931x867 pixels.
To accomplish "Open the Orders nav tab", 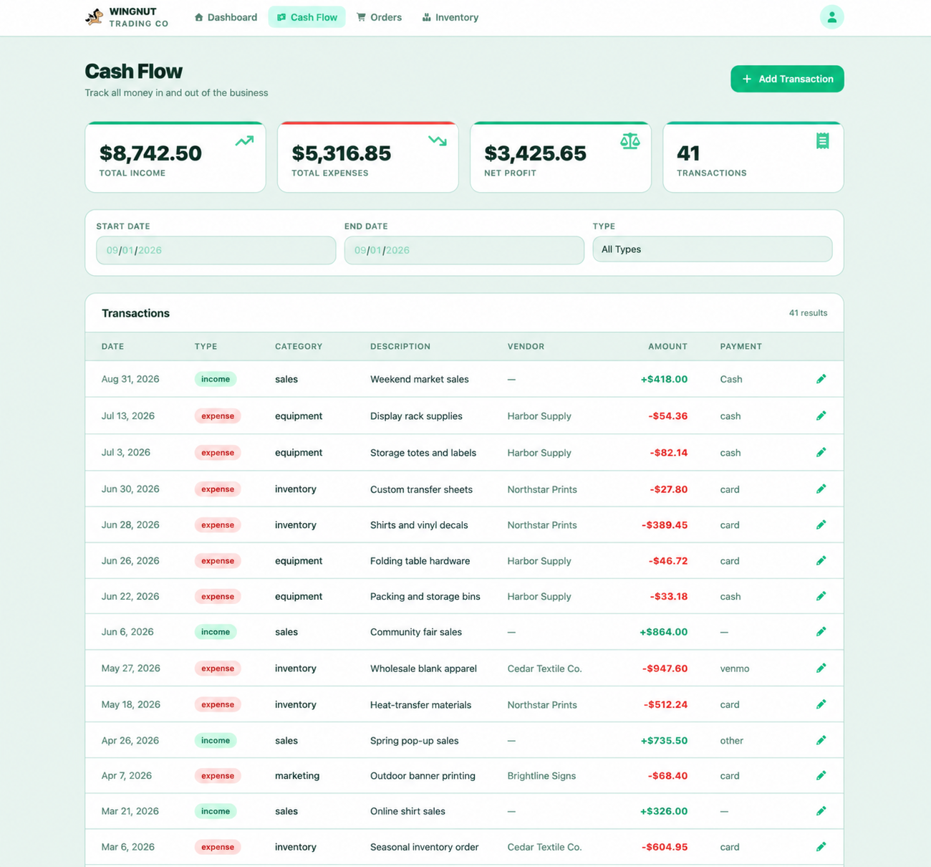I will [x=379, y=17].
